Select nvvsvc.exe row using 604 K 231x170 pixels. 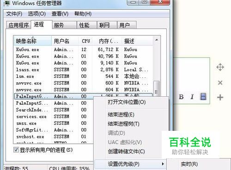(x=84, y=90)
